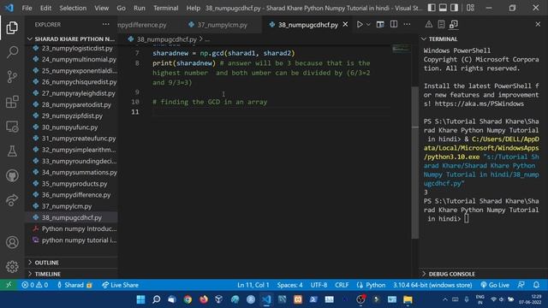Select 38_numpugcdhcf.py in explorer
This screenshot has height=308, width=548.
(x=72, y=217)
